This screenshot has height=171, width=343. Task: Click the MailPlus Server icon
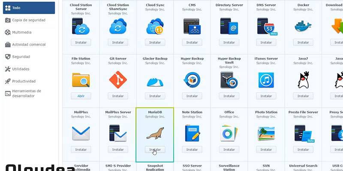coord(118,133)
